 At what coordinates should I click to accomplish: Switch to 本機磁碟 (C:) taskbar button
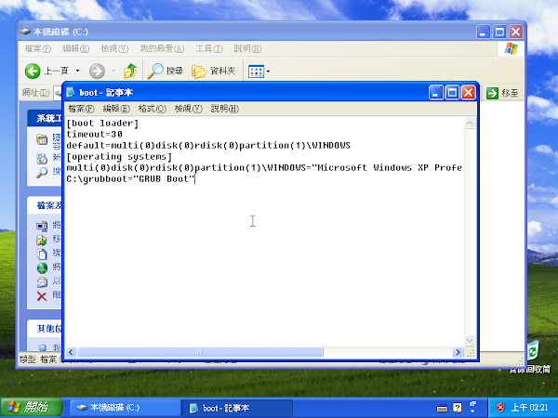coord(124,408)
